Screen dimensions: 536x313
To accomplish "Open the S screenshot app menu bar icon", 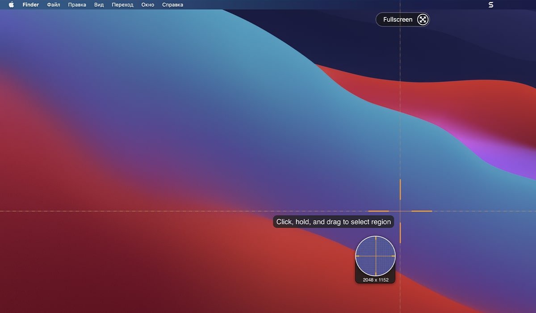I will click(x=491, y=5).
